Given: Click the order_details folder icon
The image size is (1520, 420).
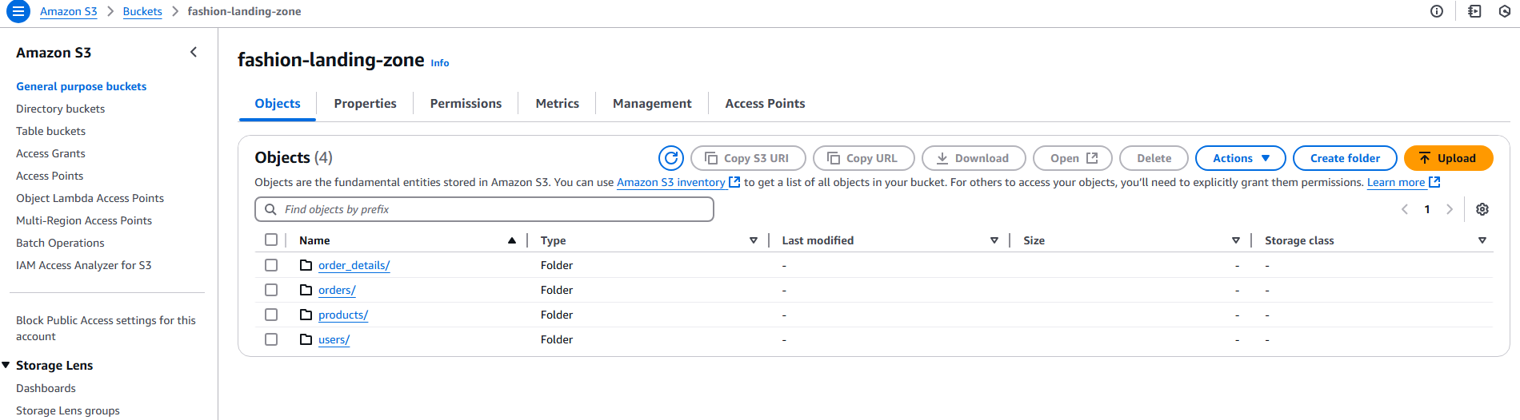Looking at the screenshot, I should coord(306,265).
